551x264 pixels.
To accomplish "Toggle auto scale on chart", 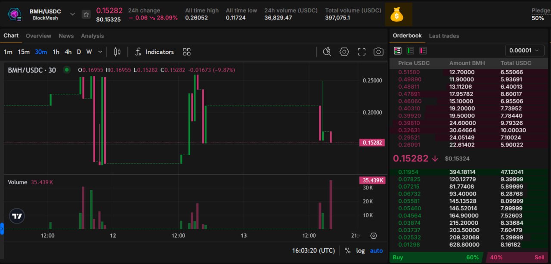I will point(376,251).
